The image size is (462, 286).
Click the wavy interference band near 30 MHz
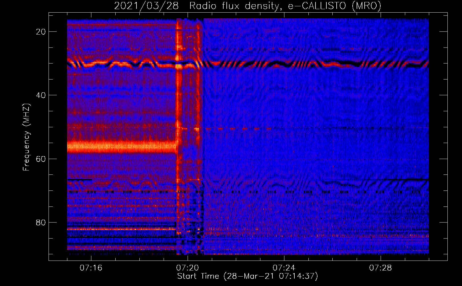pyautogui.click(x=248, y=64)
